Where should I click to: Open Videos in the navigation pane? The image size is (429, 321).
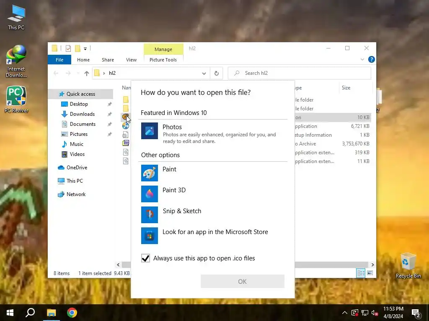pos(77,154)
